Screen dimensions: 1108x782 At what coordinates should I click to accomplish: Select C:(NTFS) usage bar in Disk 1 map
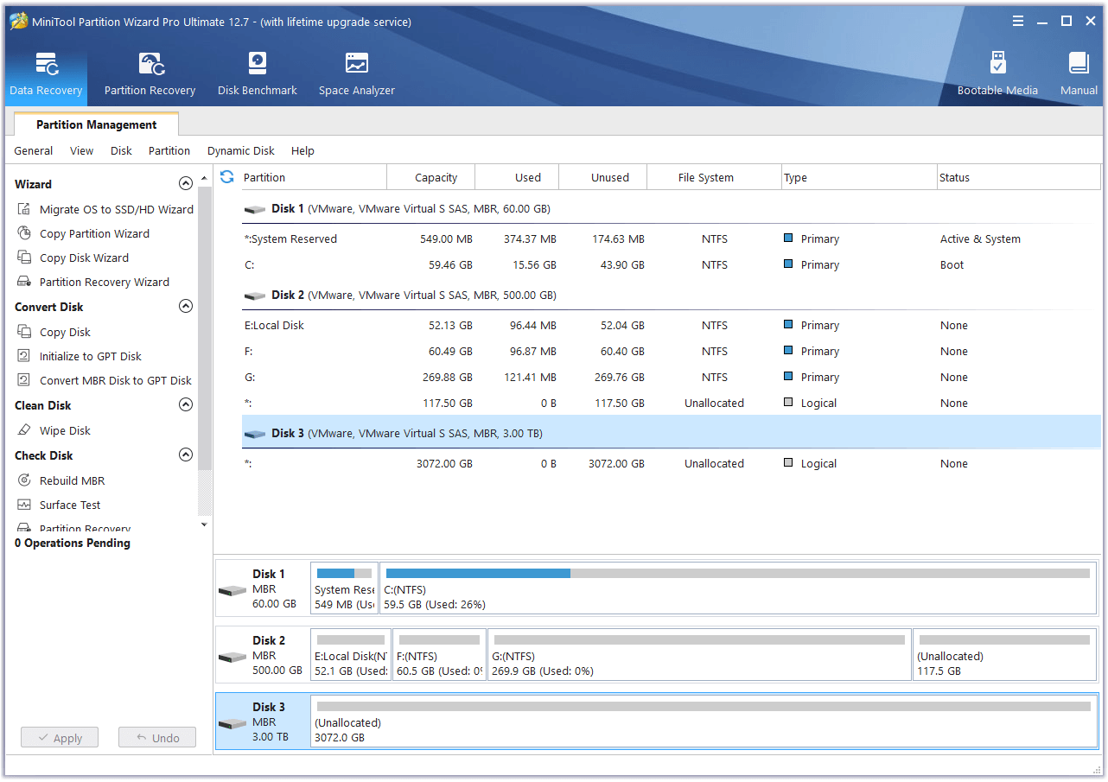click(737, 573)
